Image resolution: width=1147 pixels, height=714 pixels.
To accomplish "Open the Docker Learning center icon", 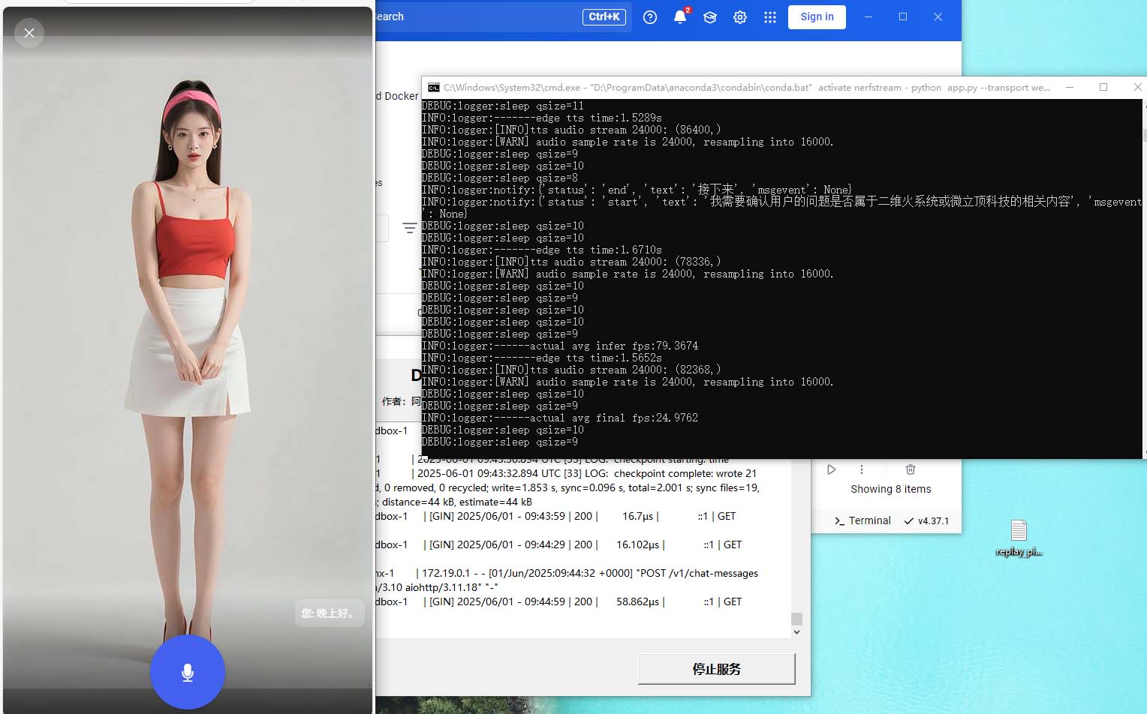I will click(710, 17).
